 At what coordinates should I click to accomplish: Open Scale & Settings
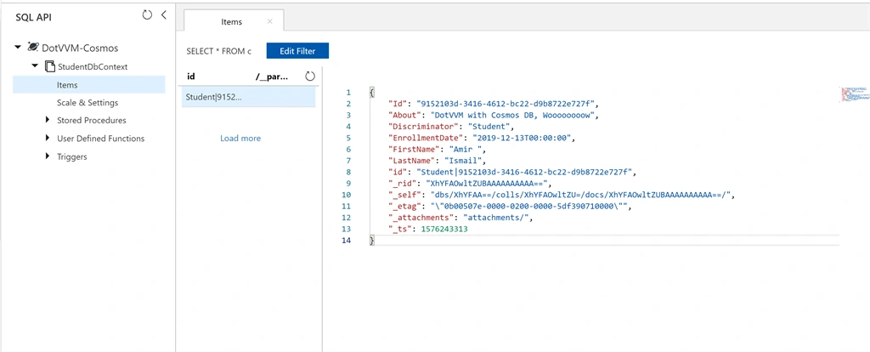tap(88, 103)
